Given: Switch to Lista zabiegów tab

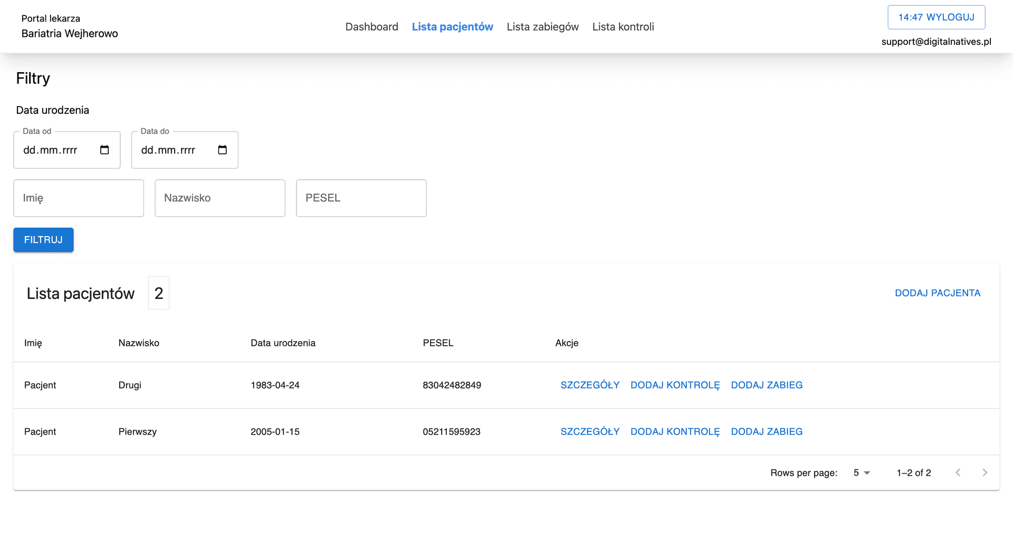Looking at the screenshot, I should point(542,27).
